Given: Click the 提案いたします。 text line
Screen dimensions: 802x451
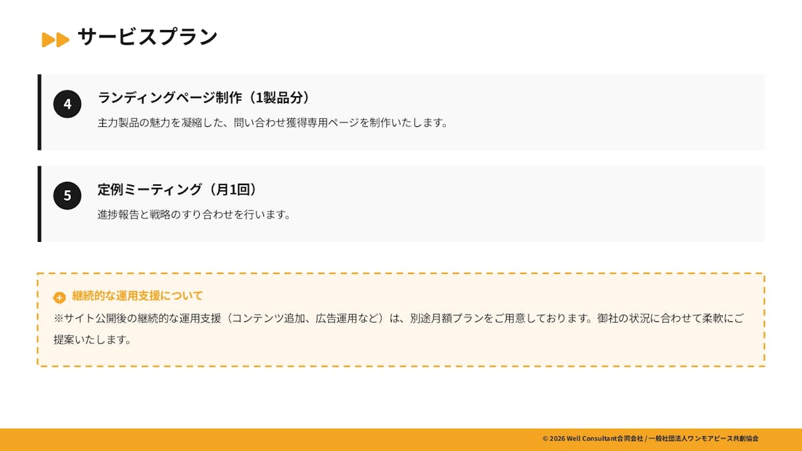Looking at the screenshot, I should [x=92, y=339].
